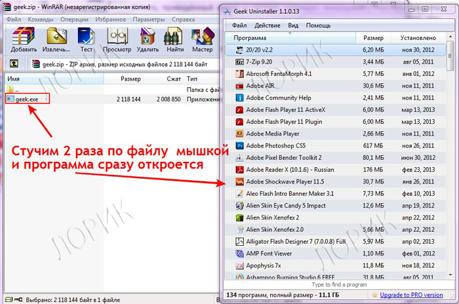The width and height of the screenshot is (459, 304).
Task: Click the Type to find a program field
Action: pyautogui.click(x=340, y=285)
